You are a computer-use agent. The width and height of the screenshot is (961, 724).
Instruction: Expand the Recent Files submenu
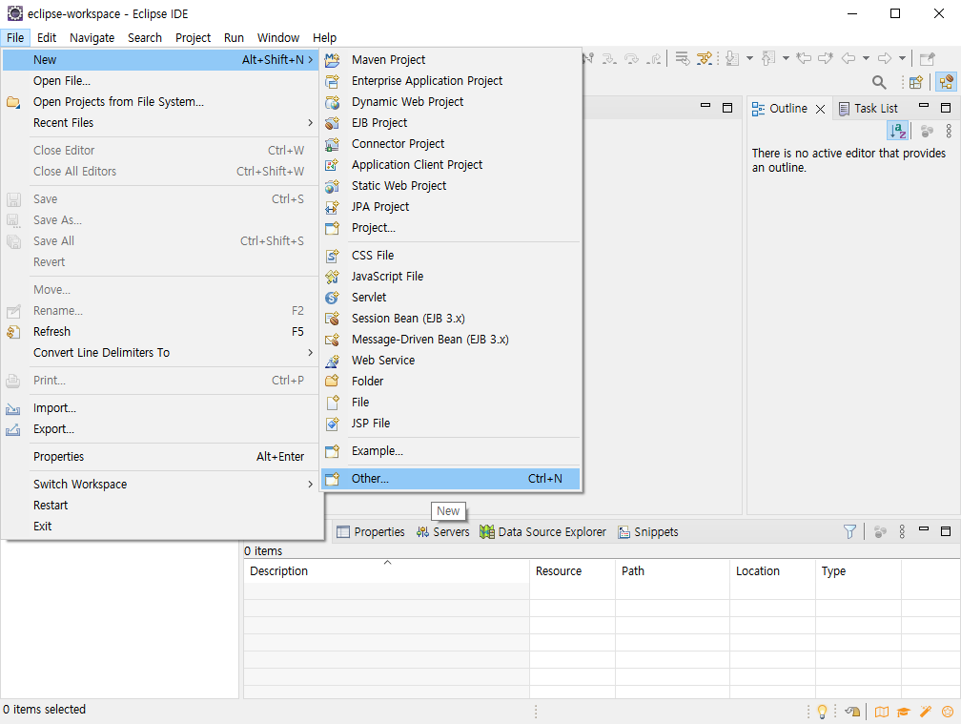pyautogui.click(x=160, y=123)
